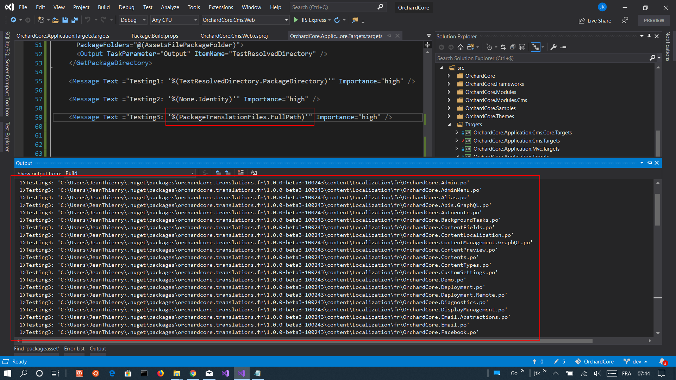Screen dimensions: 676x380
Task: Start debugging with IIS Express play button
Action: pos(296,20)
